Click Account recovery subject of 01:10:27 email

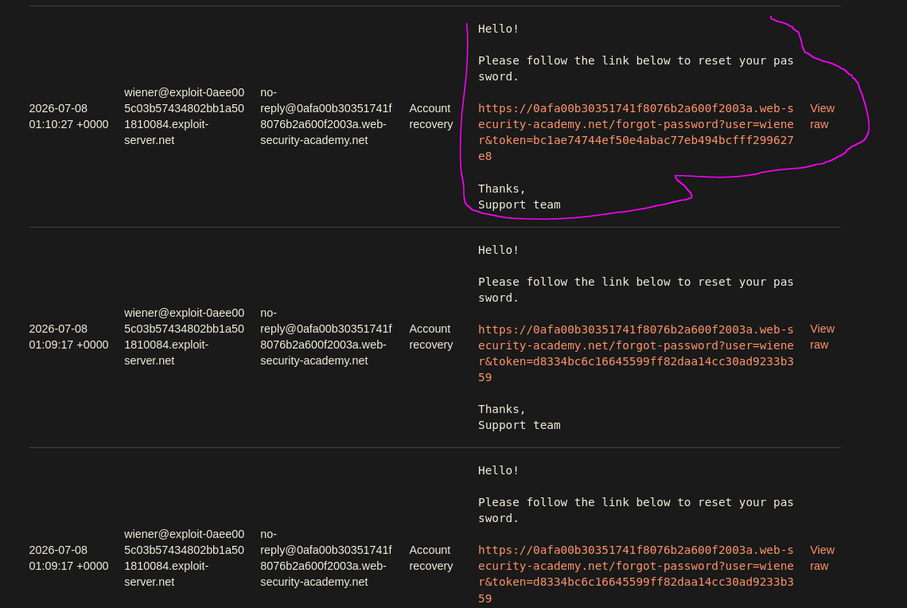431,116
